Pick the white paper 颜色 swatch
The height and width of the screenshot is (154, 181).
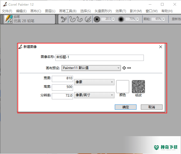(x=123, y=87)
